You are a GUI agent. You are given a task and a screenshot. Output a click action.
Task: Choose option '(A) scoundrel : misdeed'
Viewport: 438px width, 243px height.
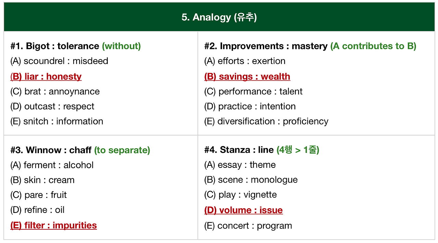(x=59, y=61)
